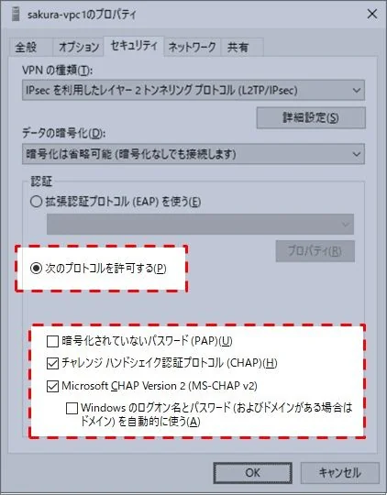Screen dimensions: 387x495
Task: Click the server icon in title bar
Action: coord(16,15)
